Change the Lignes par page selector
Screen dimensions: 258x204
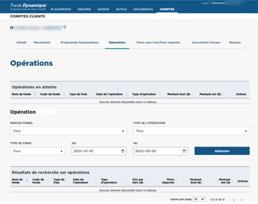(x=199, y=199)
